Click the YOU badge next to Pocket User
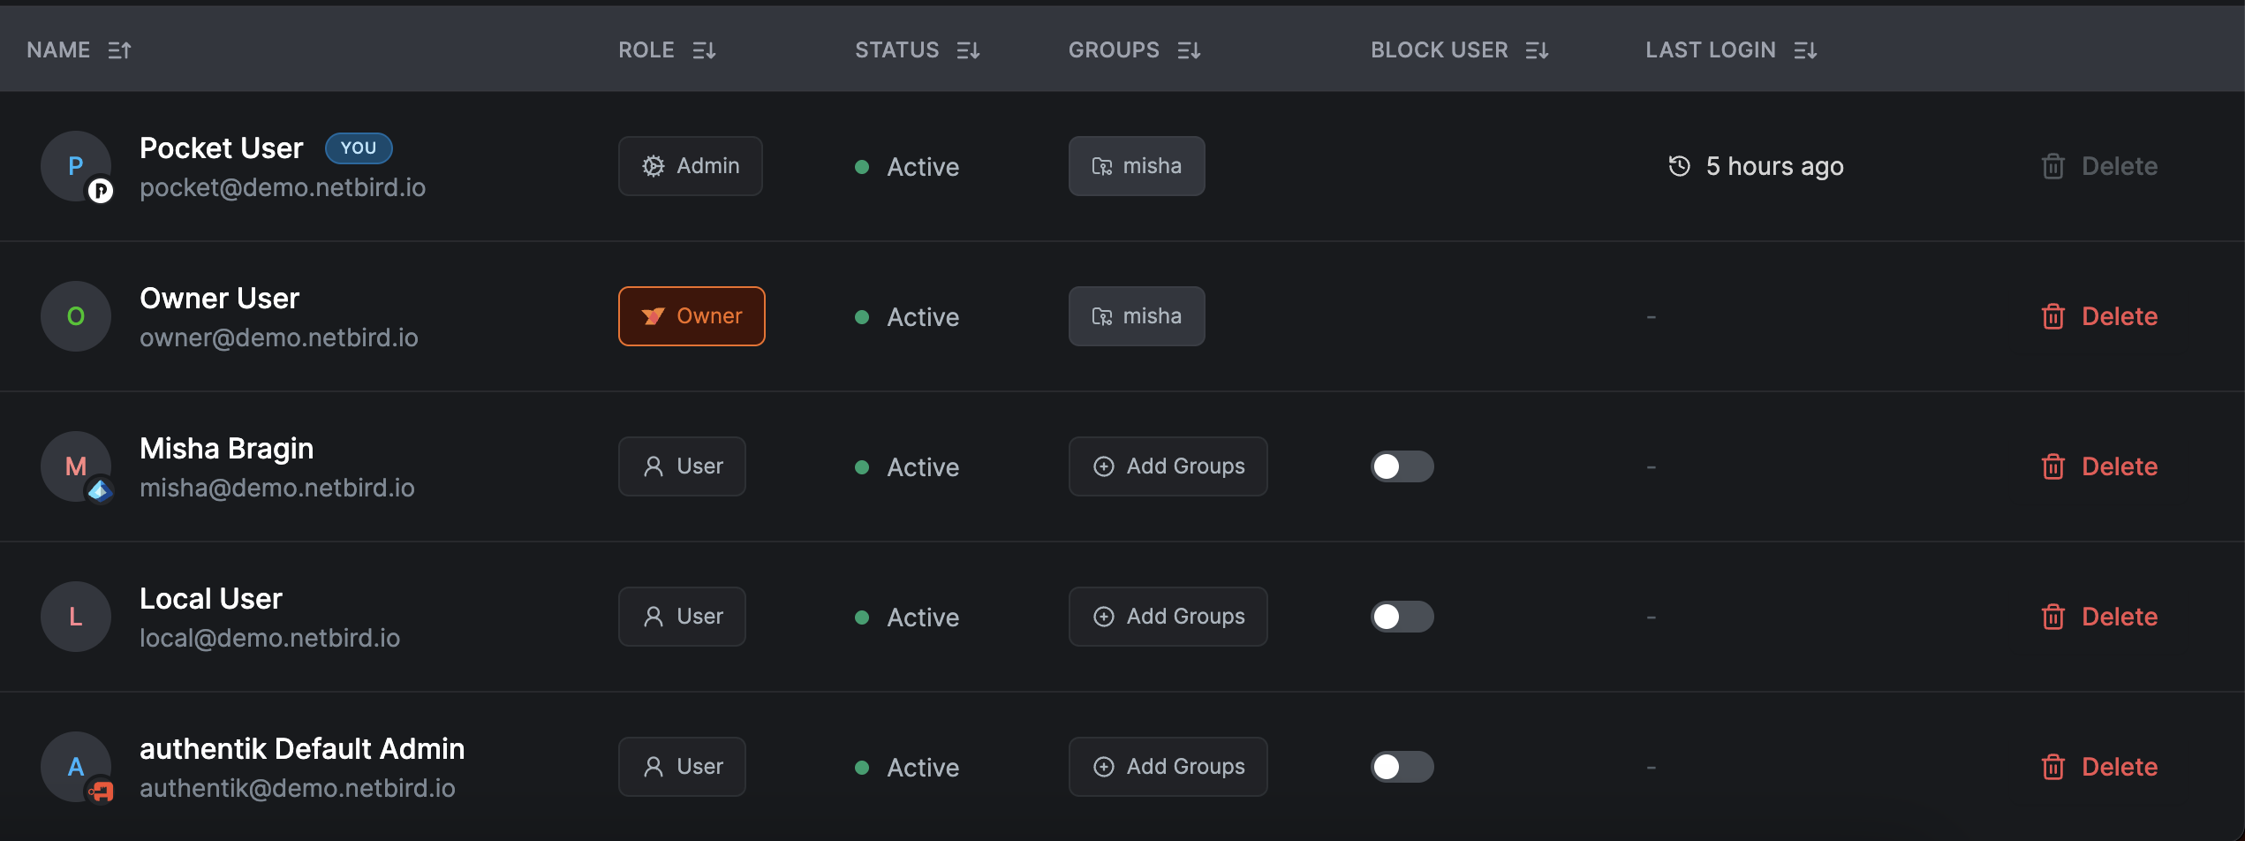This screenshot has width=2245, height=841. coord(359,148)
